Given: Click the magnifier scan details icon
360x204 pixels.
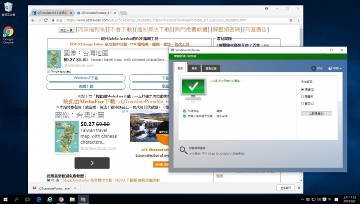Looking at the screenshot, I should coord(183,150).
